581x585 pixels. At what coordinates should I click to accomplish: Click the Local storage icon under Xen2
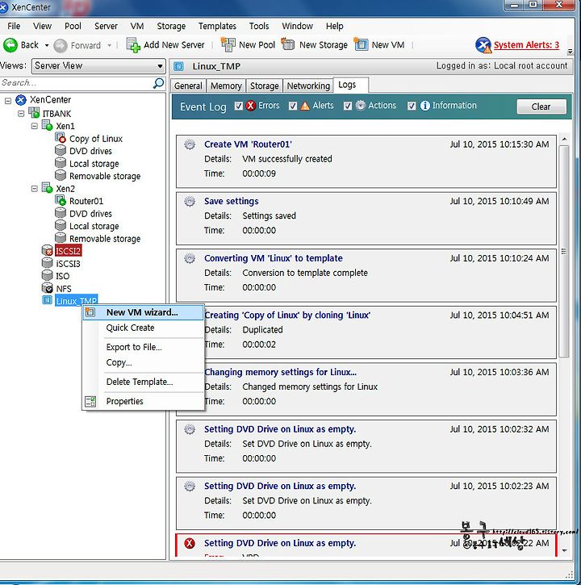pos(61,225)
